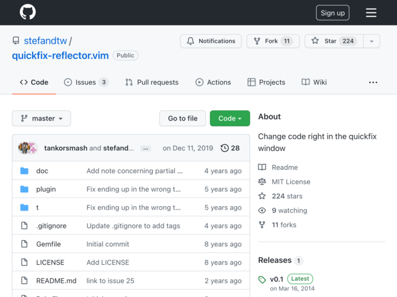This screenshot has width=397, height=297.
Task: Show more repository tabs via ellipsis
Action: coord(373,82)
